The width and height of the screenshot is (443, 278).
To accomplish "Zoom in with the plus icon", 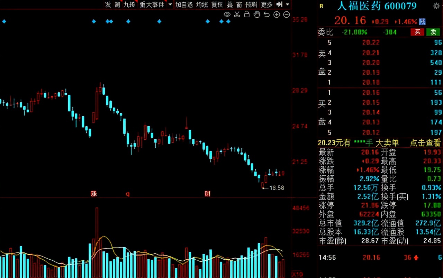I will [x=277, y=14].
